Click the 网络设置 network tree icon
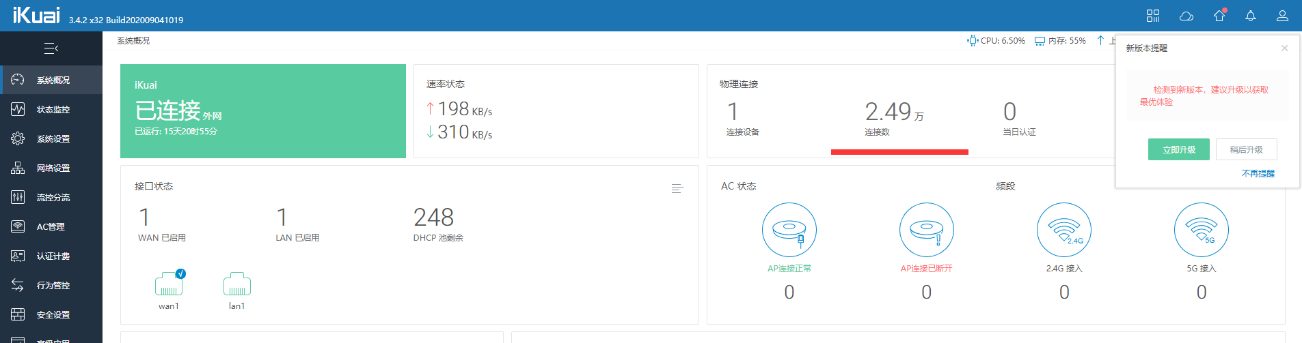Image resolution: width=1302 pixels, height=343 pixels. 18,168
